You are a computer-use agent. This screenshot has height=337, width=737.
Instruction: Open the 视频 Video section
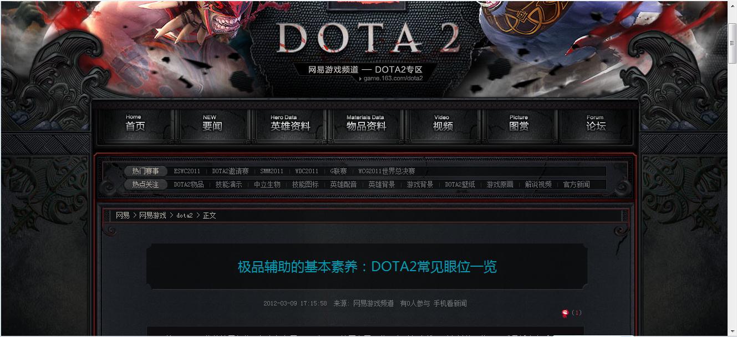(443, 123)
